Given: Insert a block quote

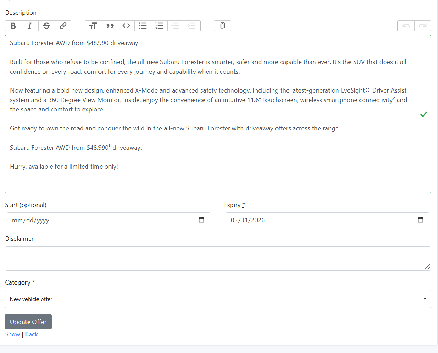Looking at the screenshot, I should point(110,26).
